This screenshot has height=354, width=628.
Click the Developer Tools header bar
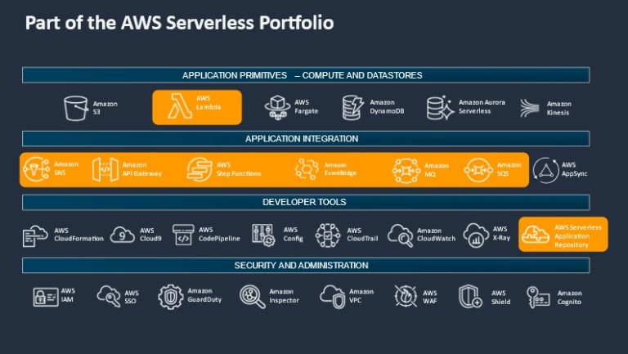tap(306, 202)
